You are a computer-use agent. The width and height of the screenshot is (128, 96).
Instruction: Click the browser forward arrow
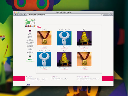(18, 15)
